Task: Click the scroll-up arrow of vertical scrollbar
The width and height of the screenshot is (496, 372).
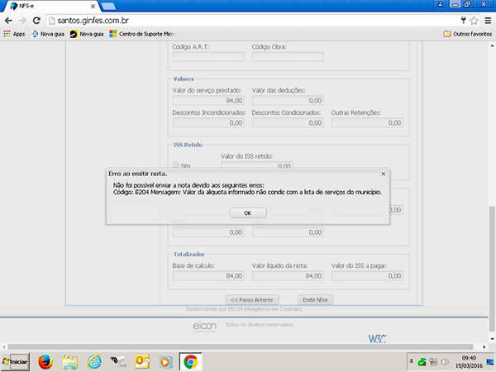Action: pos(492,45)
